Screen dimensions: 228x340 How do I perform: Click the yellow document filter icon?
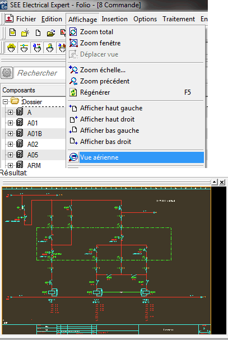[x=50, y=48]
